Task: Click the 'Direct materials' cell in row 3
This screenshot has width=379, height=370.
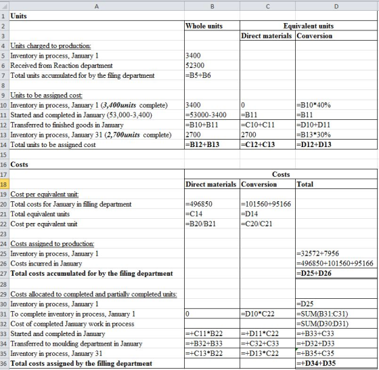Action: [x=267, y=36]
